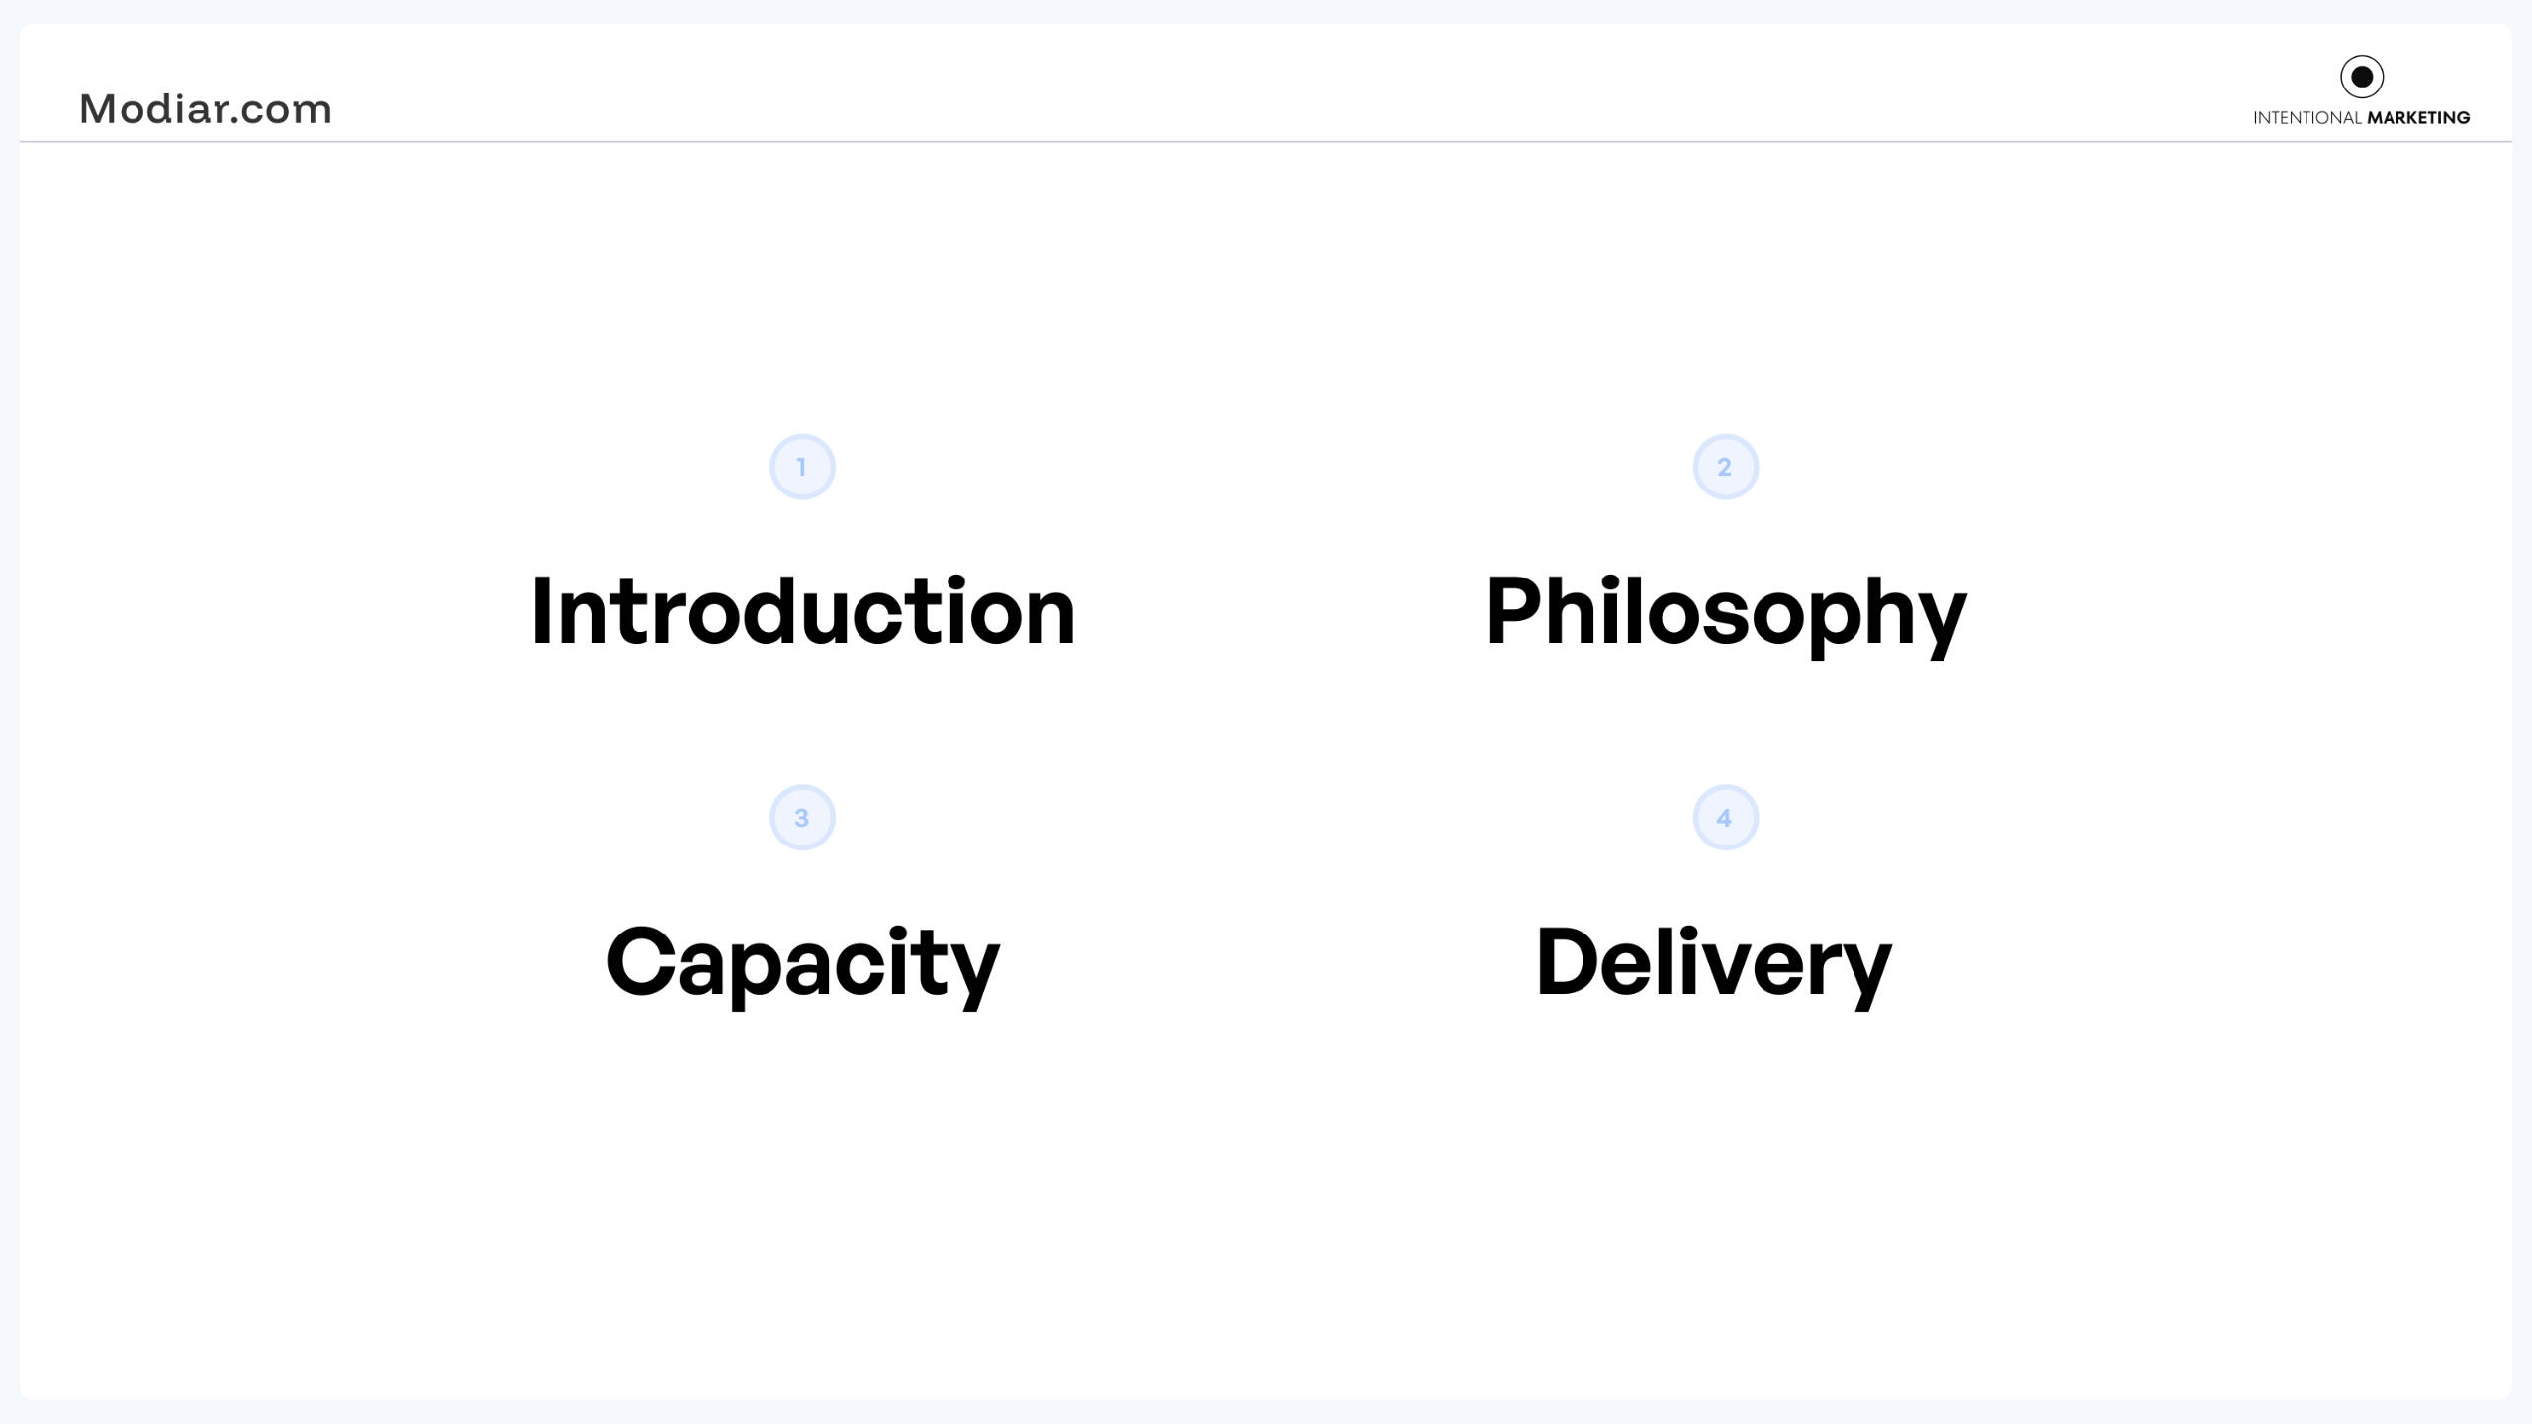Viewport: 2532px width, 1424px height.
Task: Click the capital P in Philosophy
Action: tap(1517, 610)
